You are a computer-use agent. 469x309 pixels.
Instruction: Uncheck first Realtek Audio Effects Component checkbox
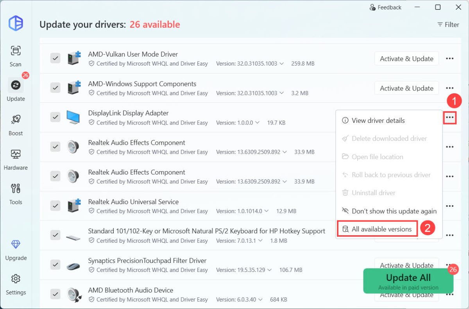55,147
